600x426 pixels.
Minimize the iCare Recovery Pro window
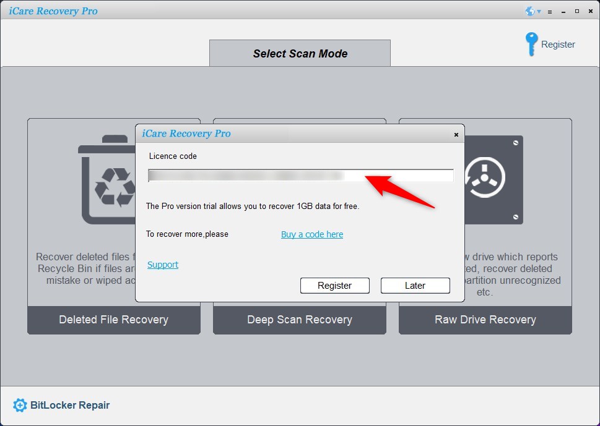coord(563,12)
